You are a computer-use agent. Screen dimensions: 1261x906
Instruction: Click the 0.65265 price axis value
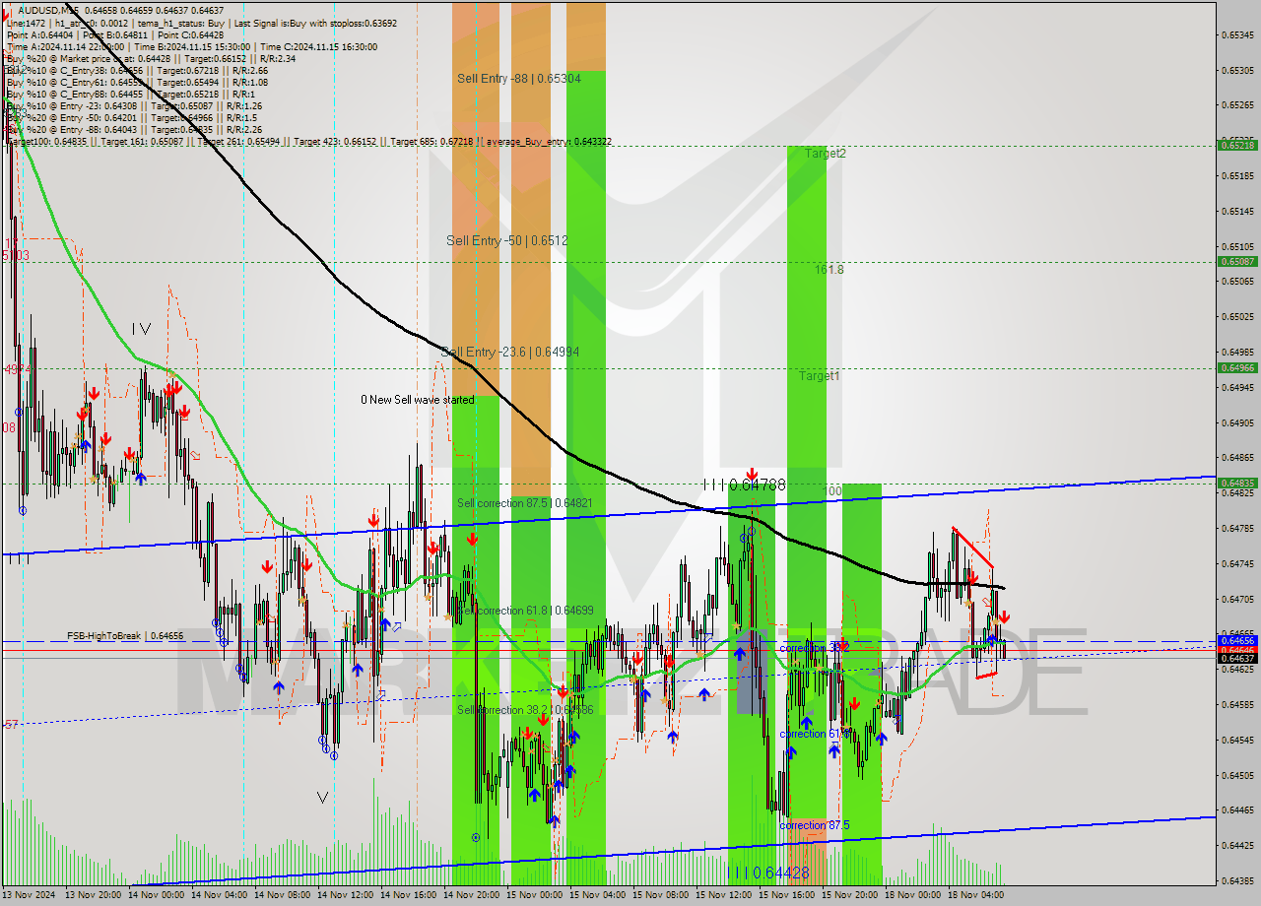(1237, 104)
